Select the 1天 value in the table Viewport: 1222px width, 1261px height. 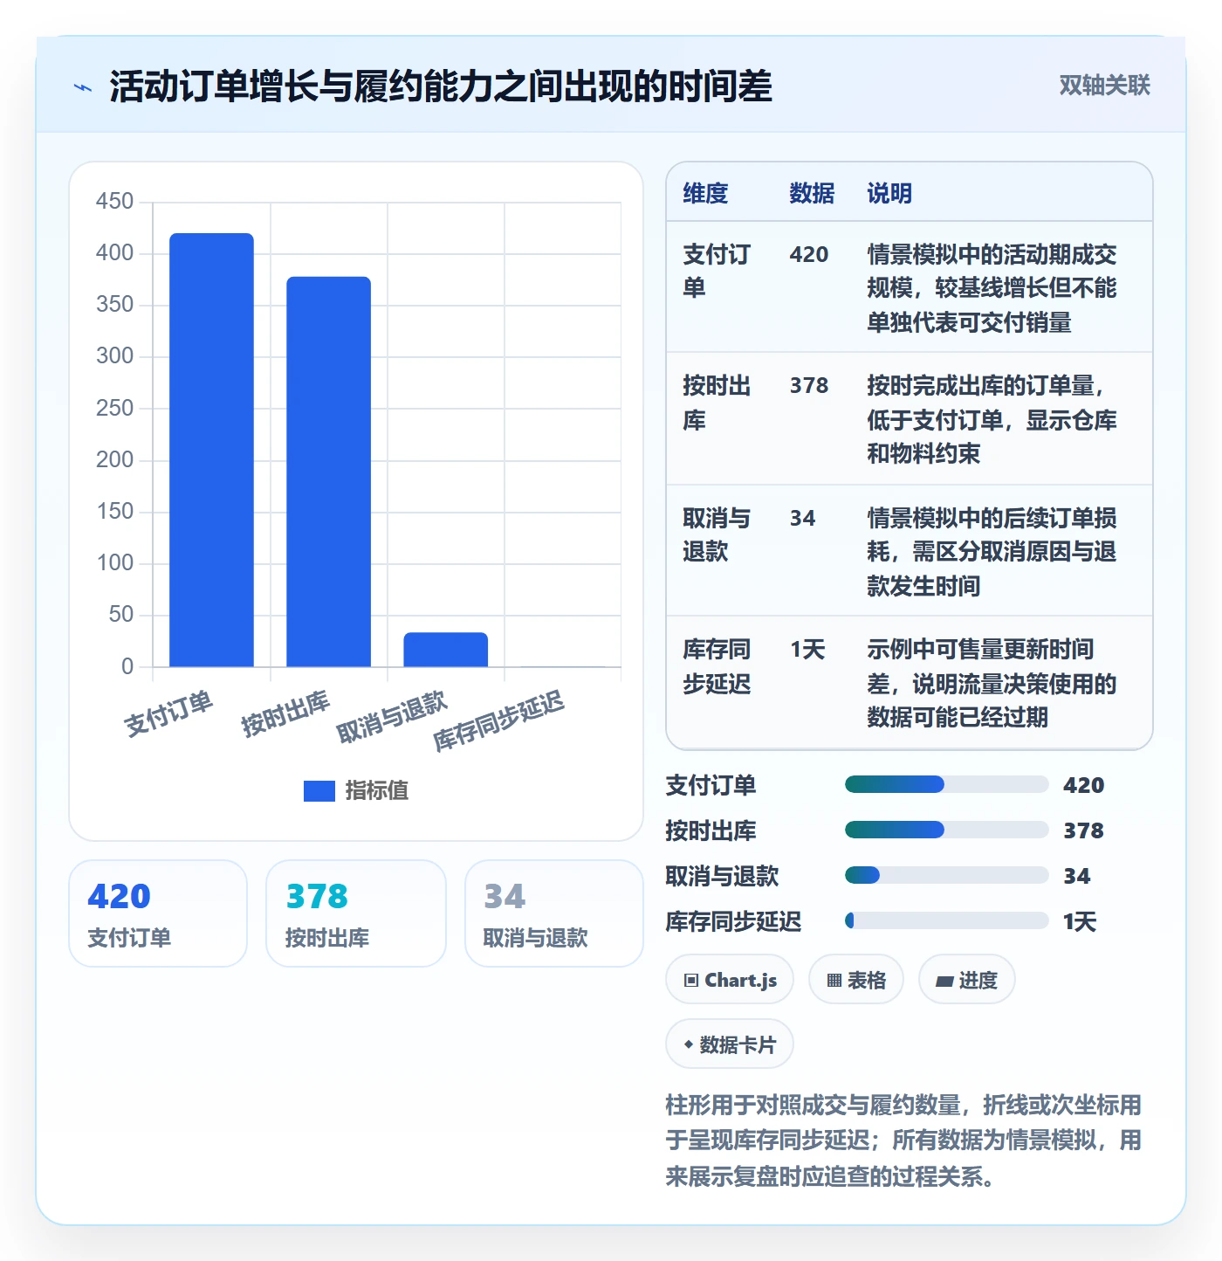[x=807, y=649]
